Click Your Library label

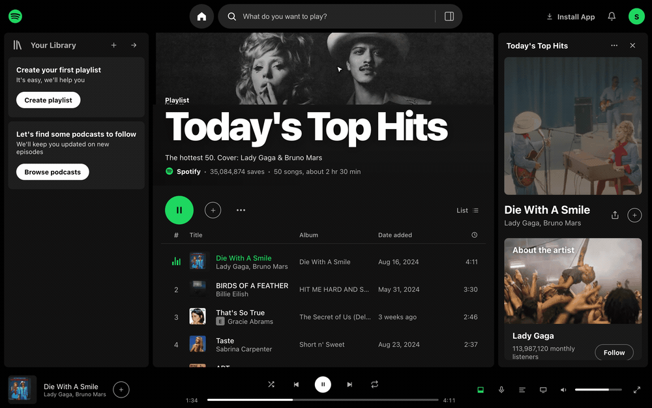tap(53, 45)
